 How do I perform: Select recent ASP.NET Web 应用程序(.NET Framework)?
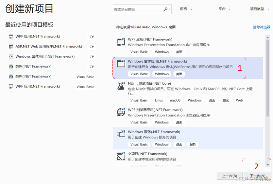52,47
